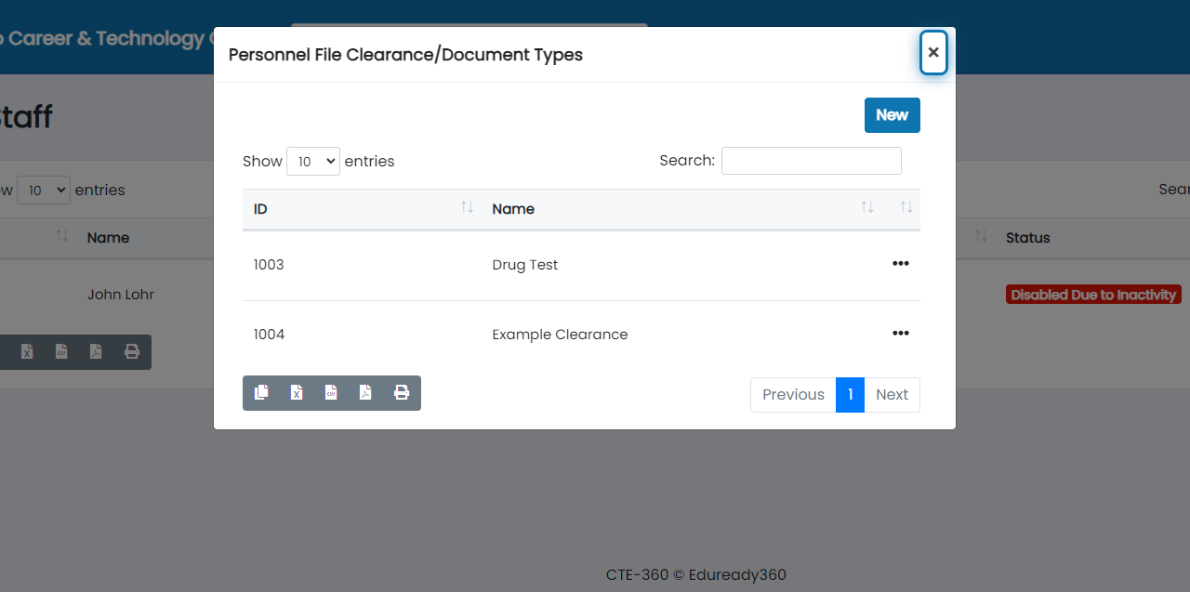Export dialog table to Excel

(297, 393)
